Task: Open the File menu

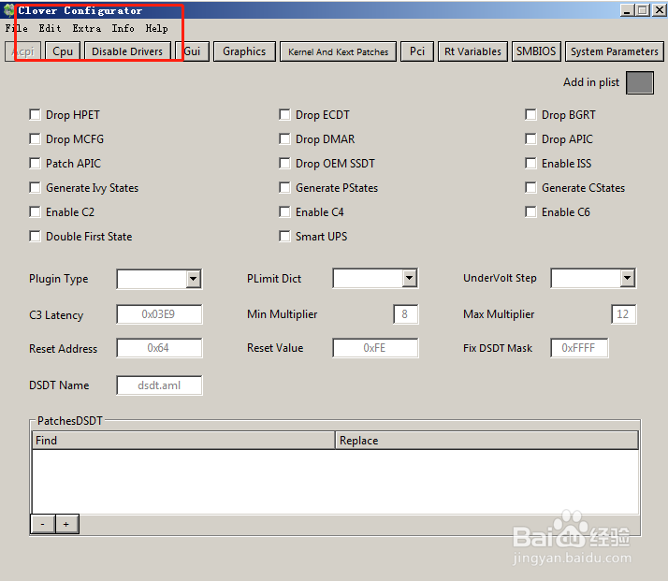Action: 17,29
